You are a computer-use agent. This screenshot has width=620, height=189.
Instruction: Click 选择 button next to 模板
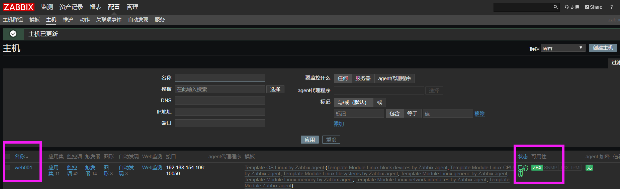click(x=275, y=89)
